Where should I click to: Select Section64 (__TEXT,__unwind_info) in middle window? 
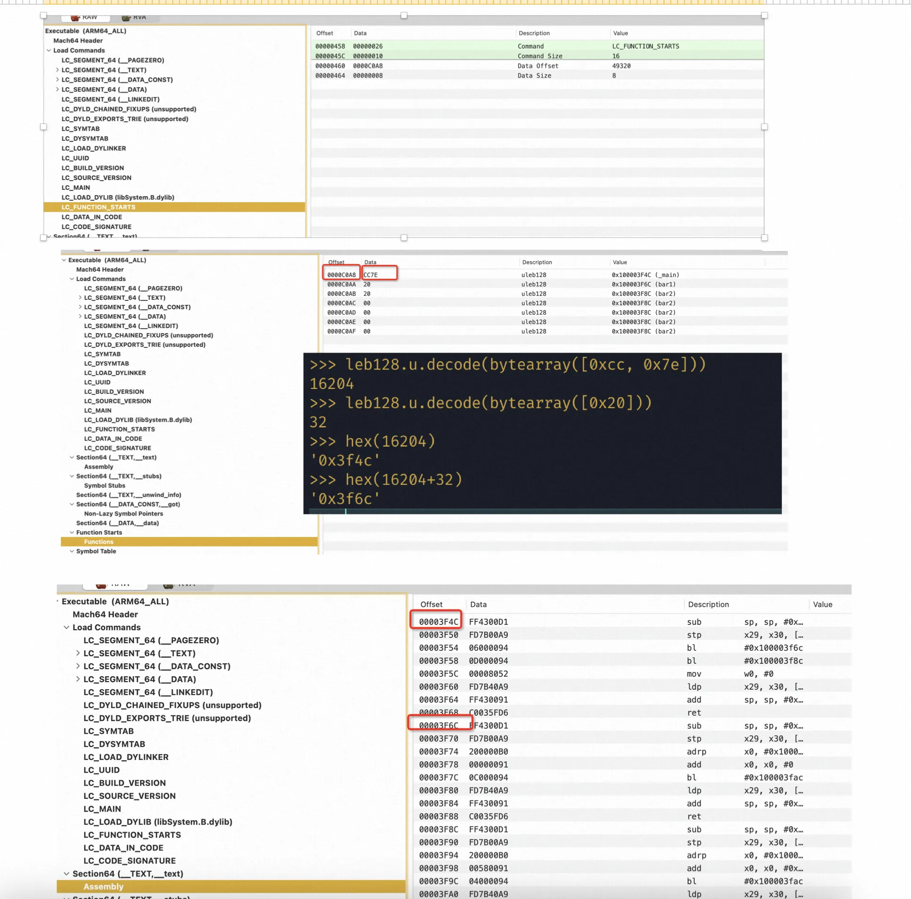(129, 495)
